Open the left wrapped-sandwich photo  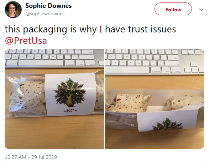click(x=54, y=99)
